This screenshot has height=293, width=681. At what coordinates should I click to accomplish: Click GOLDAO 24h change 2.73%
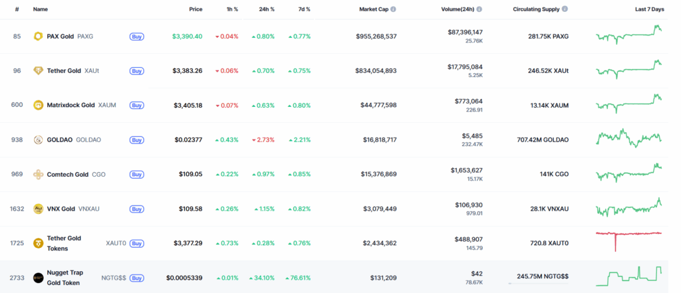pos(263,140)
